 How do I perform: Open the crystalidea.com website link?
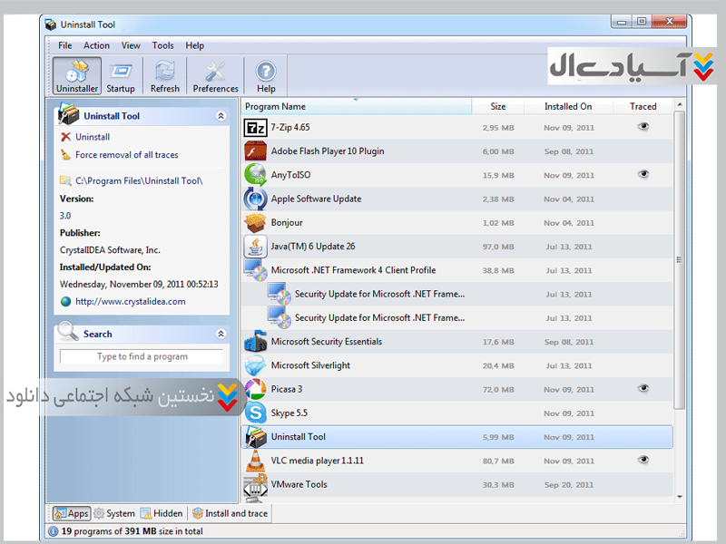click(130, 302)
